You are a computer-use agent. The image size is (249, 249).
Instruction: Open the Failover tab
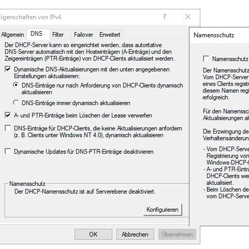pyautogui.click(x=83, y=35)
